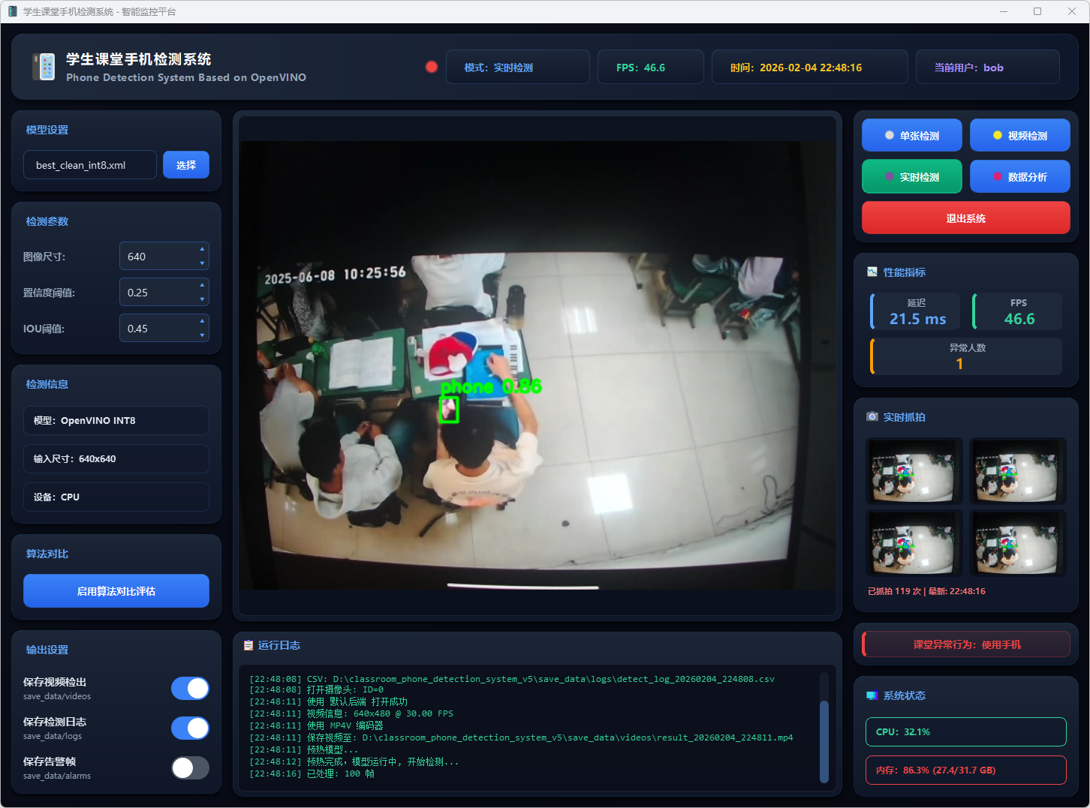Disable the 保存视频检出 switch
Screen dimensions: 1090x808
pos(190,688)
